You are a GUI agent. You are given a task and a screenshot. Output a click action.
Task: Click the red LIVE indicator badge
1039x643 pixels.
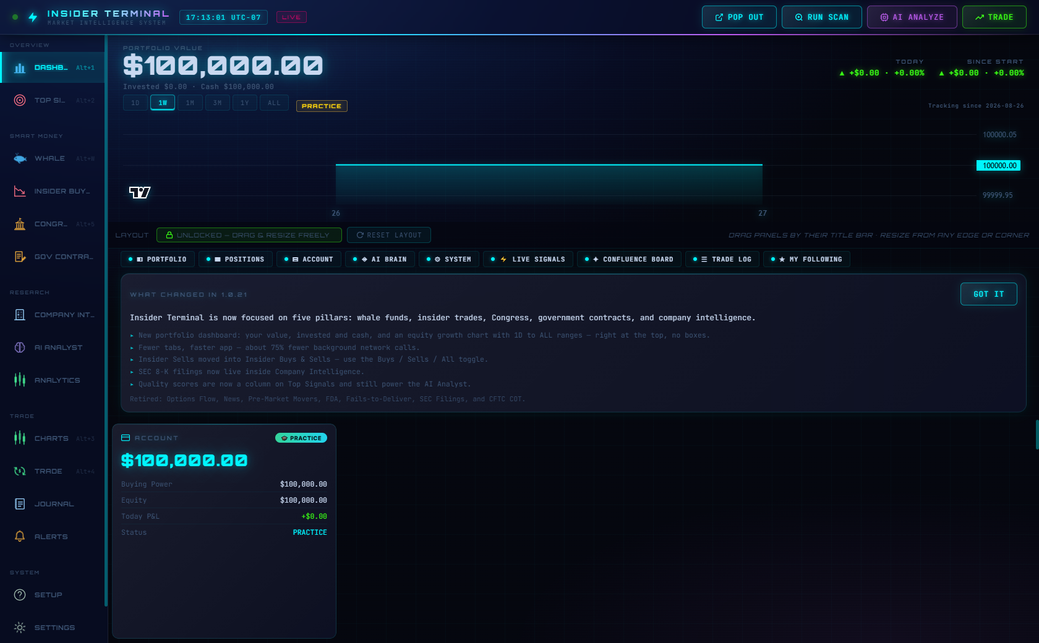click(291, 17)
